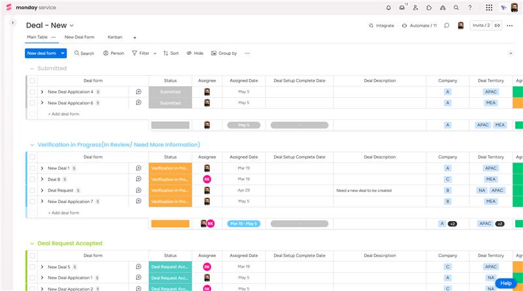Copy board link icon next to Invite
523x291 pixels.
[497, 25]
